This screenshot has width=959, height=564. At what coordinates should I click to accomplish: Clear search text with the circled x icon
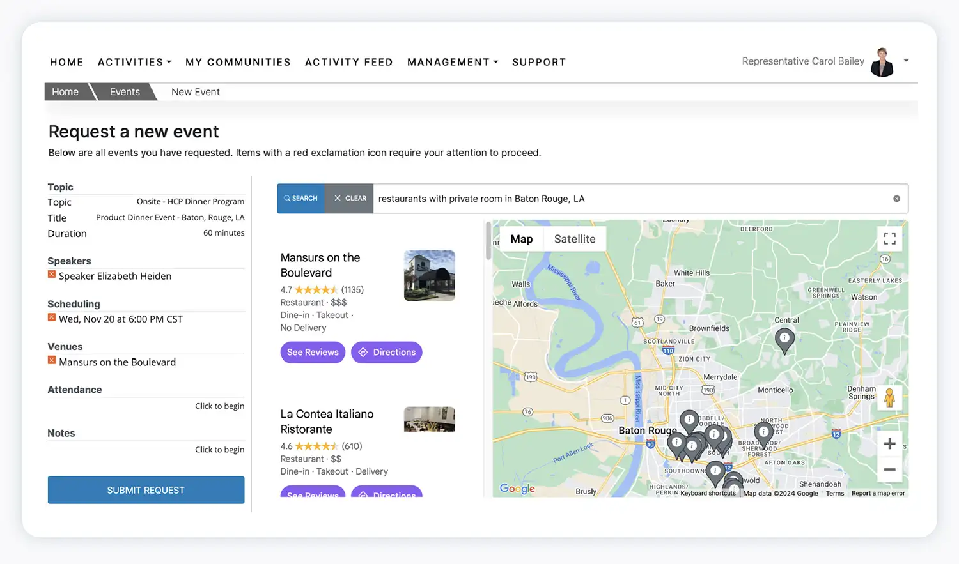point(896,199)
